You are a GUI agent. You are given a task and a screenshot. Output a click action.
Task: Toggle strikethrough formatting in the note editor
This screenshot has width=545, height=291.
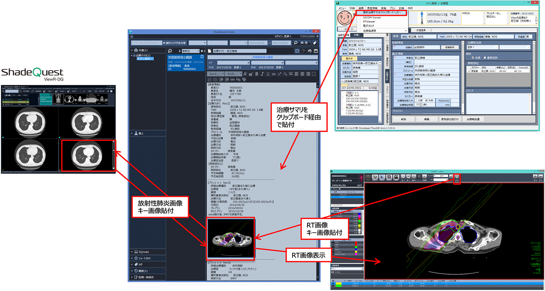274,73
